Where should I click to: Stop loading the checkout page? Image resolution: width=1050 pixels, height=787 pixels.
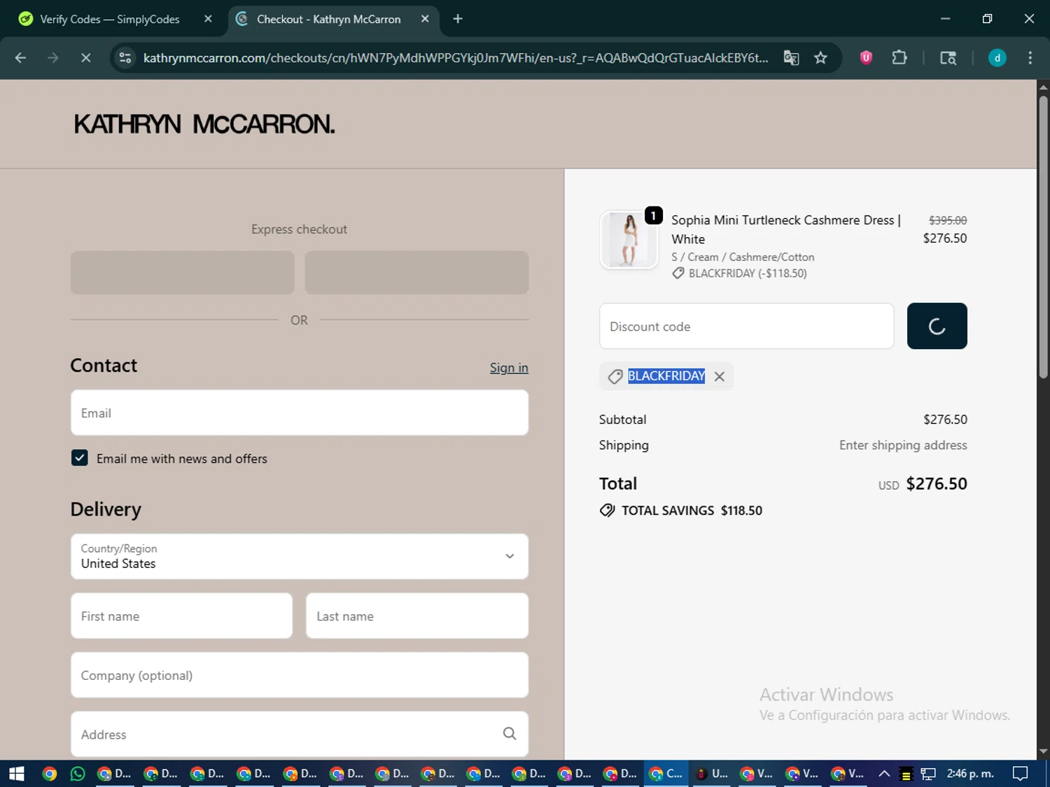tap(85, 58)
